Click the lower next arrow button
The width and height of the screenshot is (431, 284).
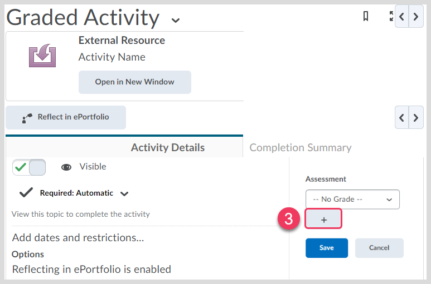tap(416, 117)
